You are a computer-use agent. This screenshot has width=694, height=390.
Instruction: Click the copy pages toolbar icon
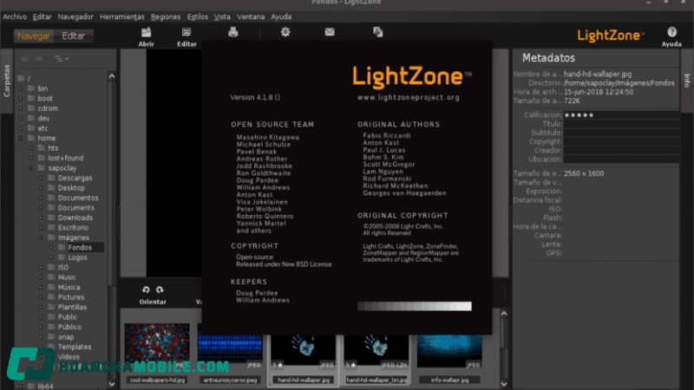(377, 32)
